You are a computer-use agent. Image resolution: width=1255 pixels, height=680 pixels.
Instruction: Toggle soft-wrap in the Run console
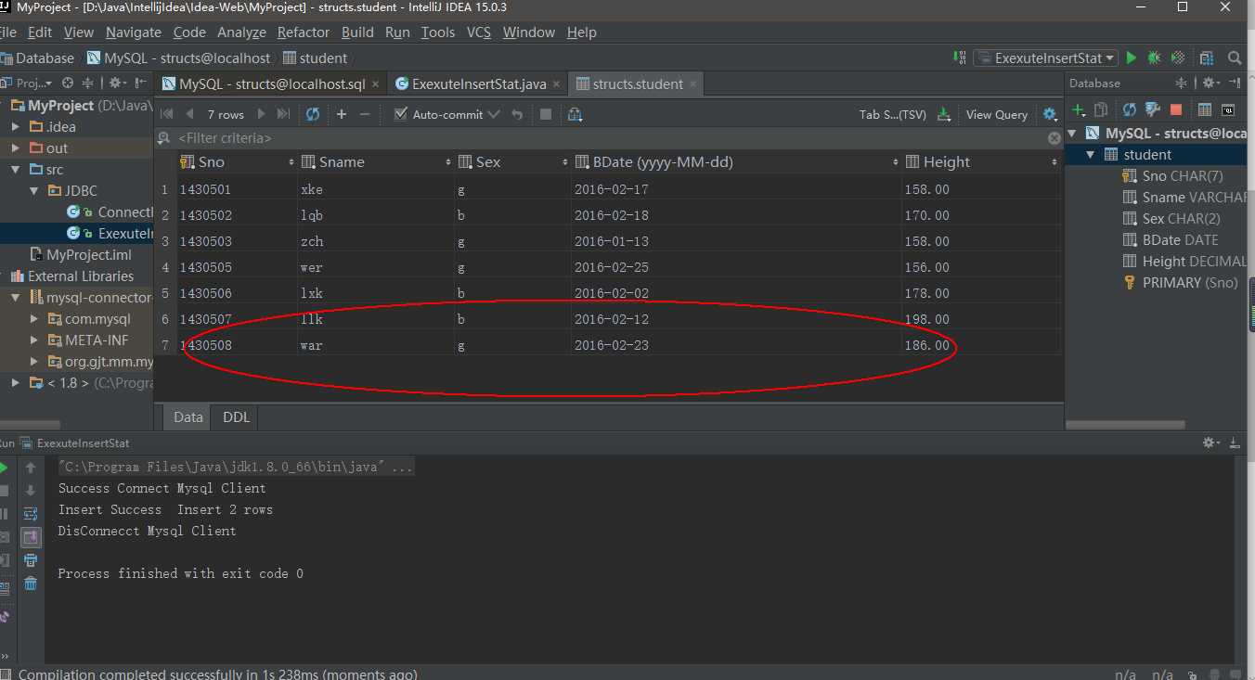[x=31, y=513]
